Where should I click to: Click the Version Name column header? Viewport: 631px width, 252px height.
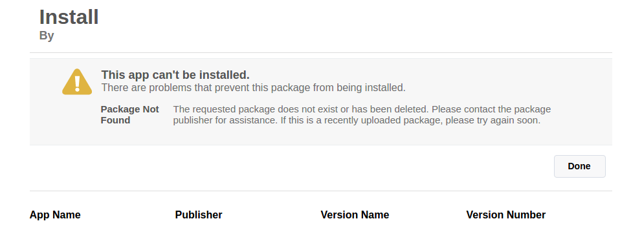tap(355, 215)
